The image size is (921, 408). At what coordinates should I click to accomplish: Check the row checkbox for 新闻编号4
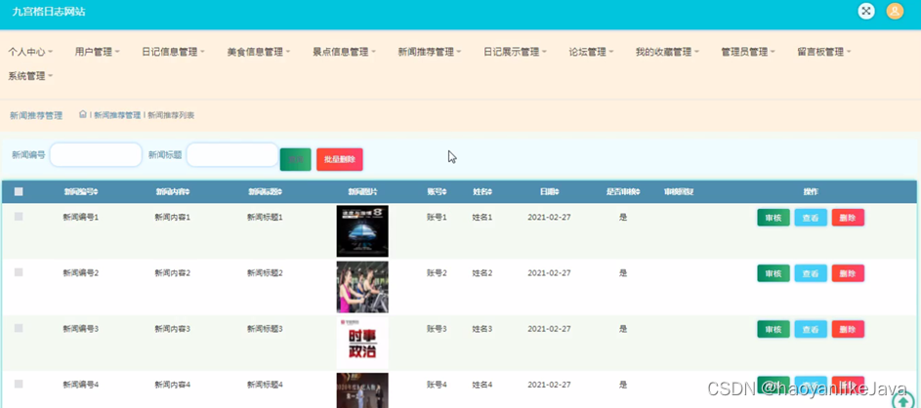click(x=19, y=384)
